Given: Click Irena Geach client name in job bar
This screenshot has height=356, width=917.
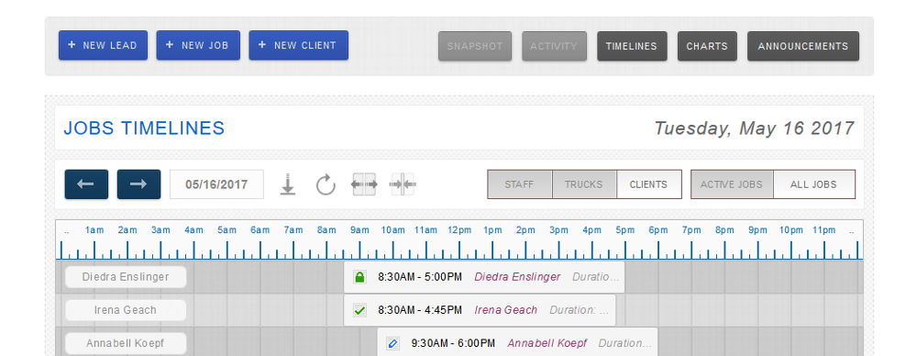Looking at the screenshot, I should tap(506, 310).
